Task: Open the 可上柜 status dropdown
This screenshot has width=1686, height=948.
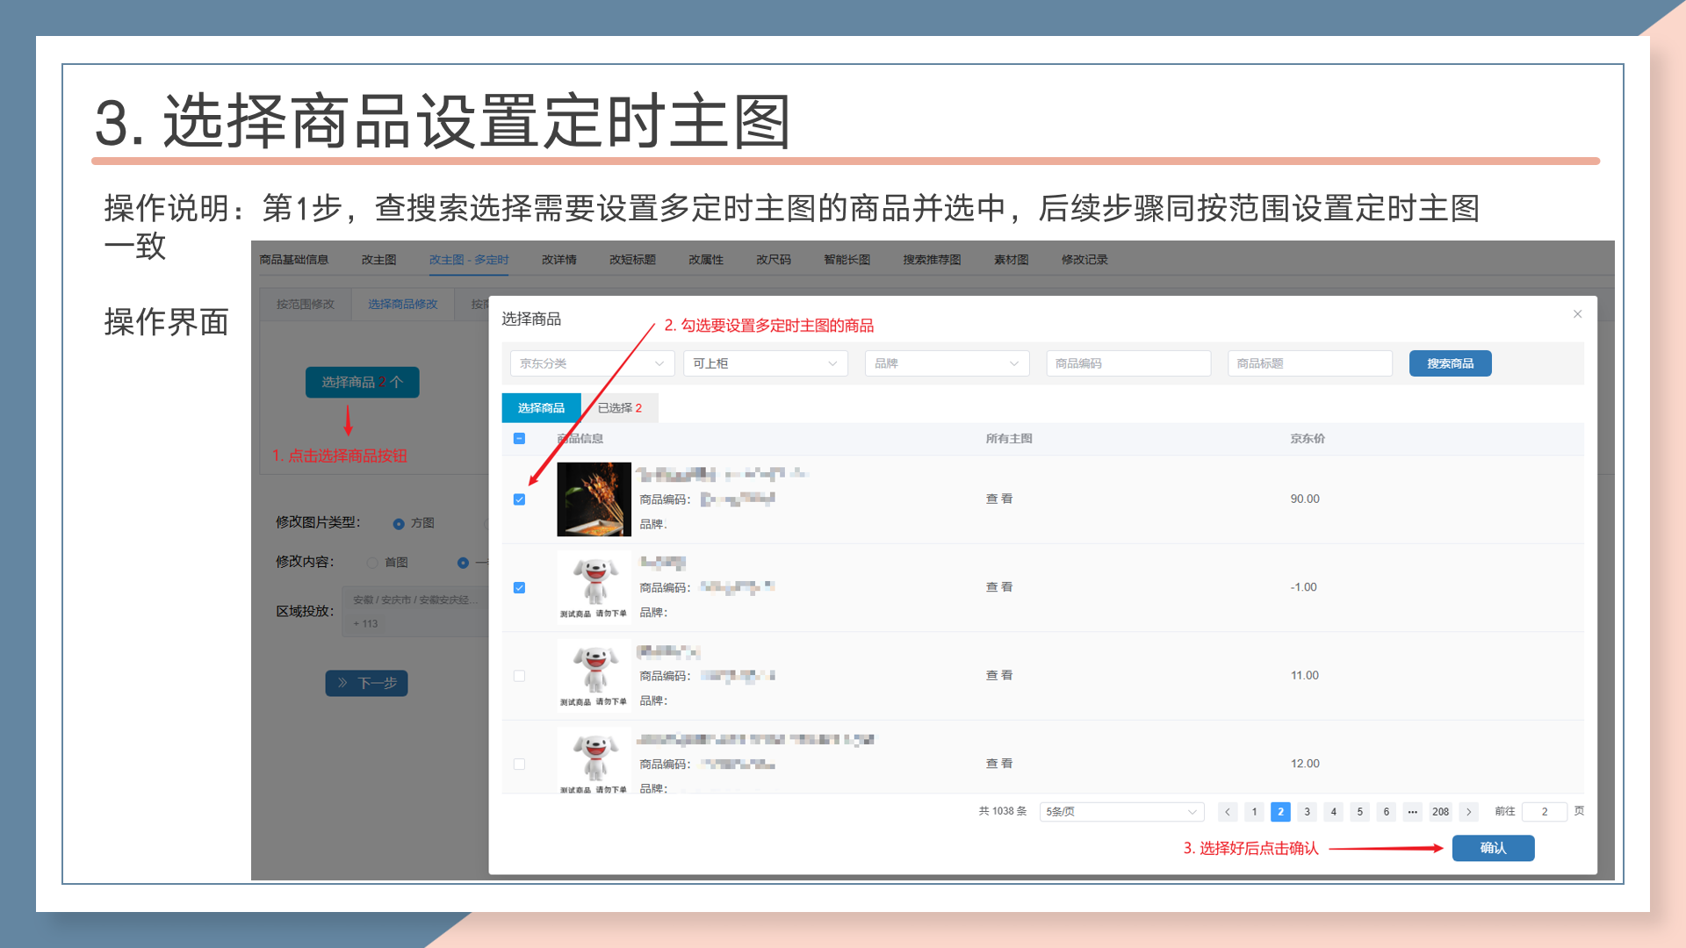Action: point(765,363)
